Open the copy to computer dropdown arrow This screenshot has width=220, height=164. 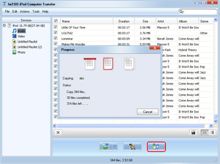tap(115, 146)
